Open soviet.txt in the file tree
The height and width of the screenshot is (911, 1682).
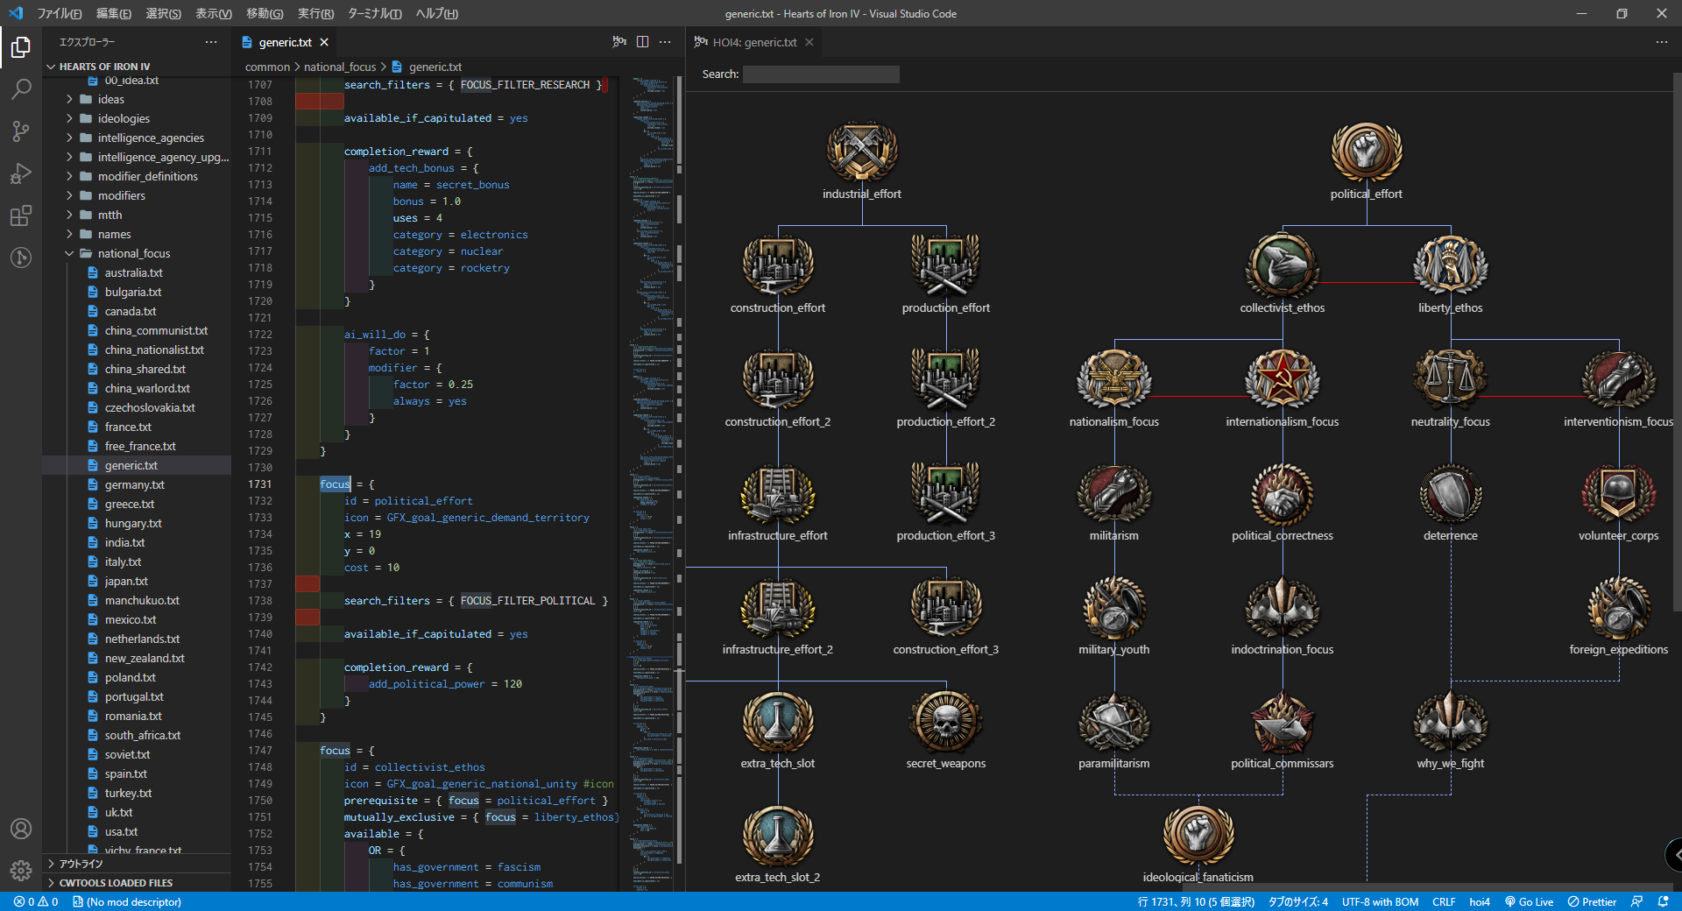127,754
